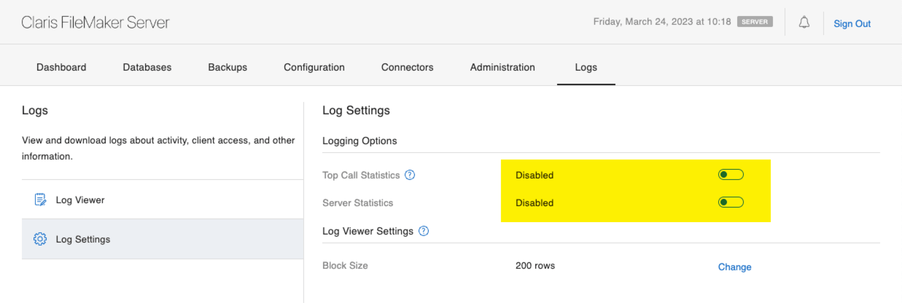This screenshot has width=902, height=303.
Task: Switch to the Backups tab
Action: pos(228,67)
